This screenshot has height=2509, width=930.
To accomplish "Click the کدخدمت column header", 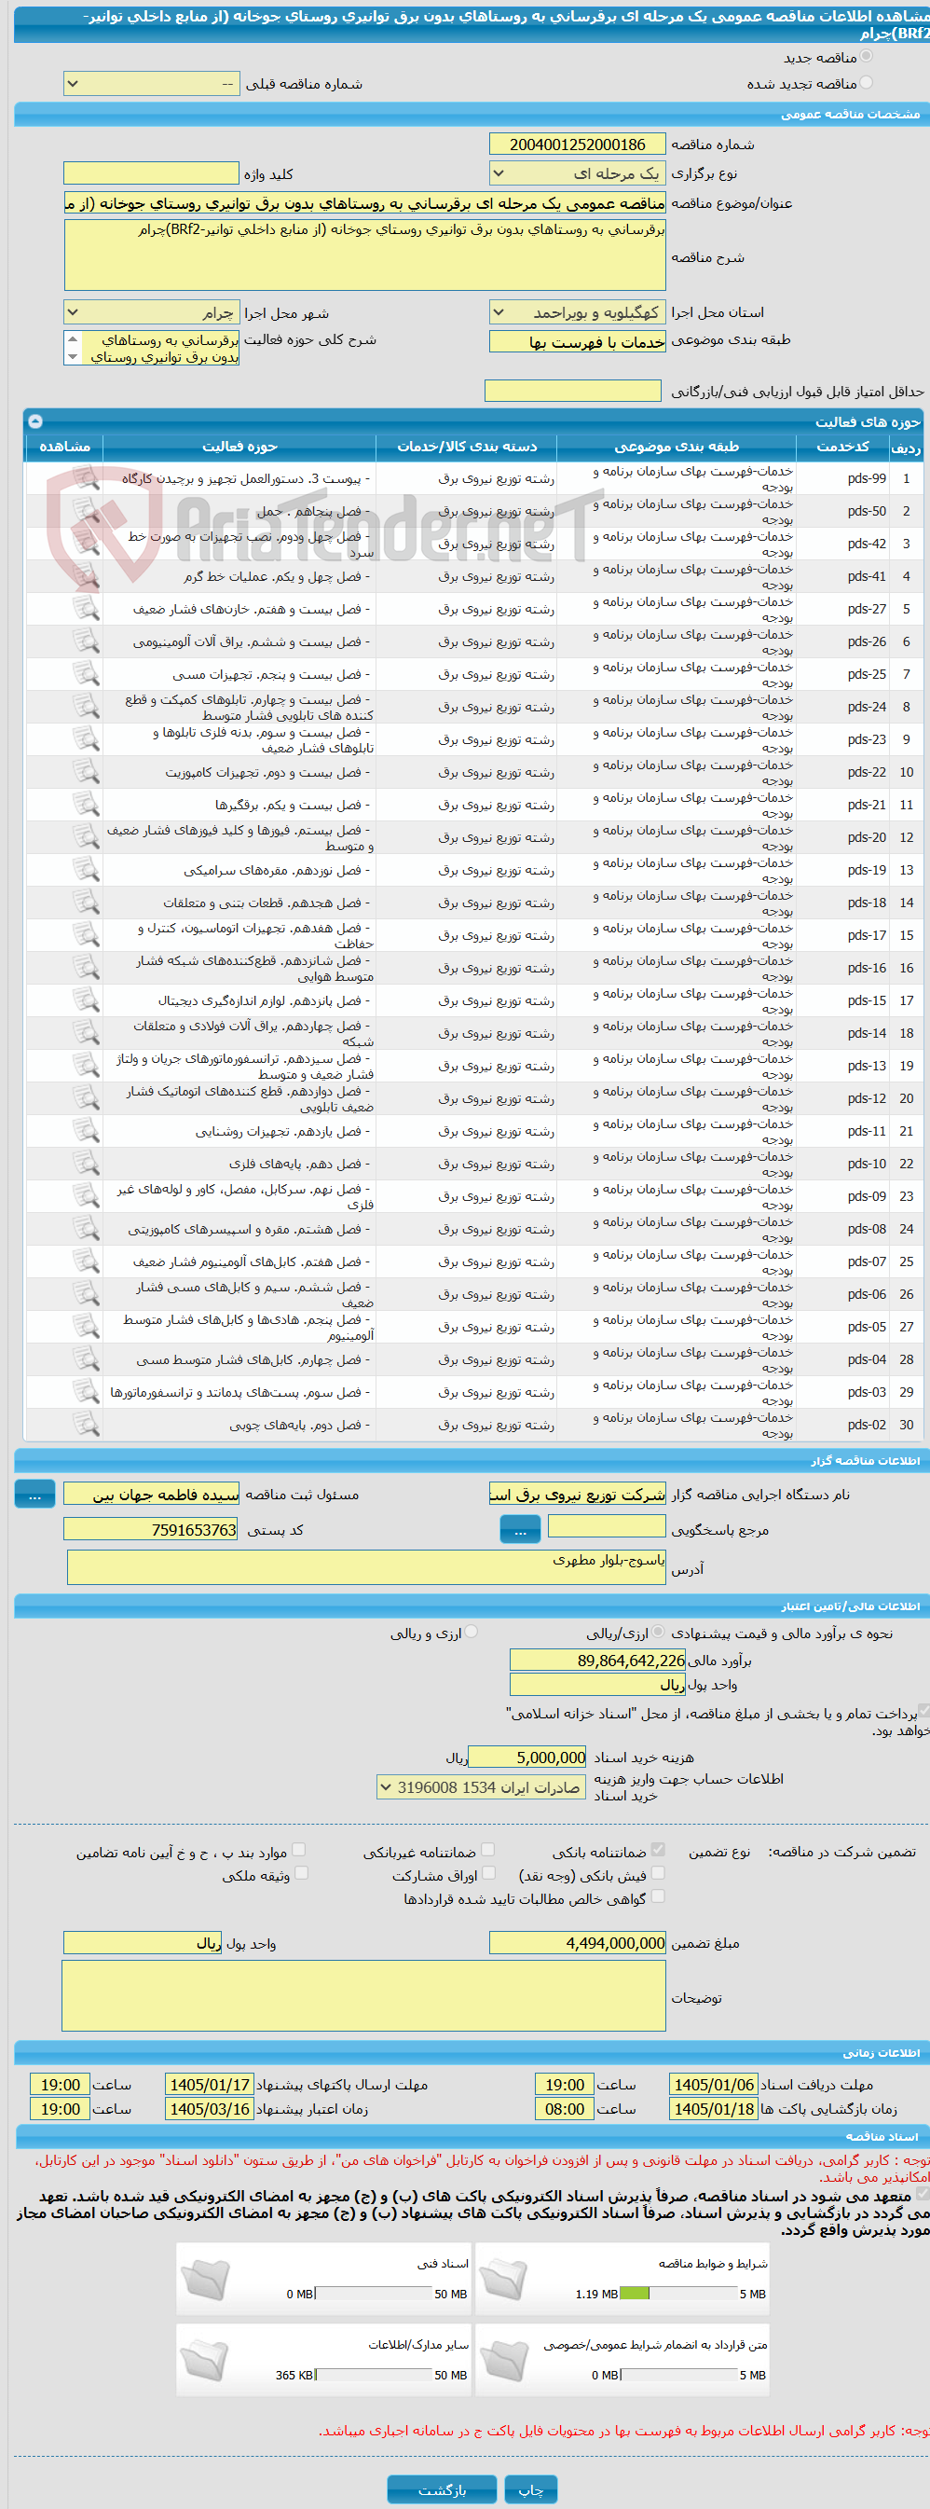I will point(842,447).
